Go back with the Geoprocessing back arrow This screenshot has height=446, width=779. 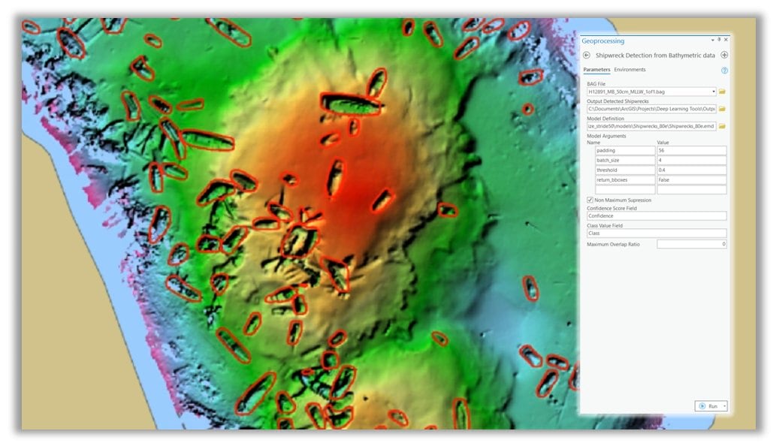pyautogui.click(x=586, y=55)
